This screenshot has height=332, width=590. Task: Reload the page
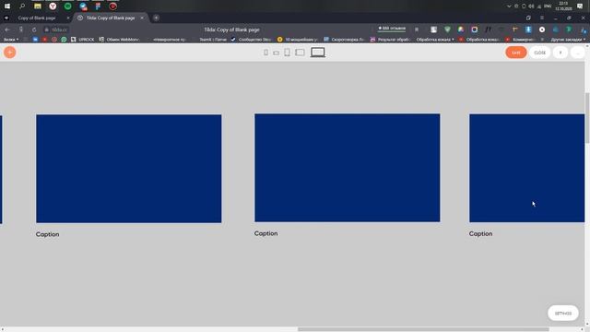[x=34, y=30]
